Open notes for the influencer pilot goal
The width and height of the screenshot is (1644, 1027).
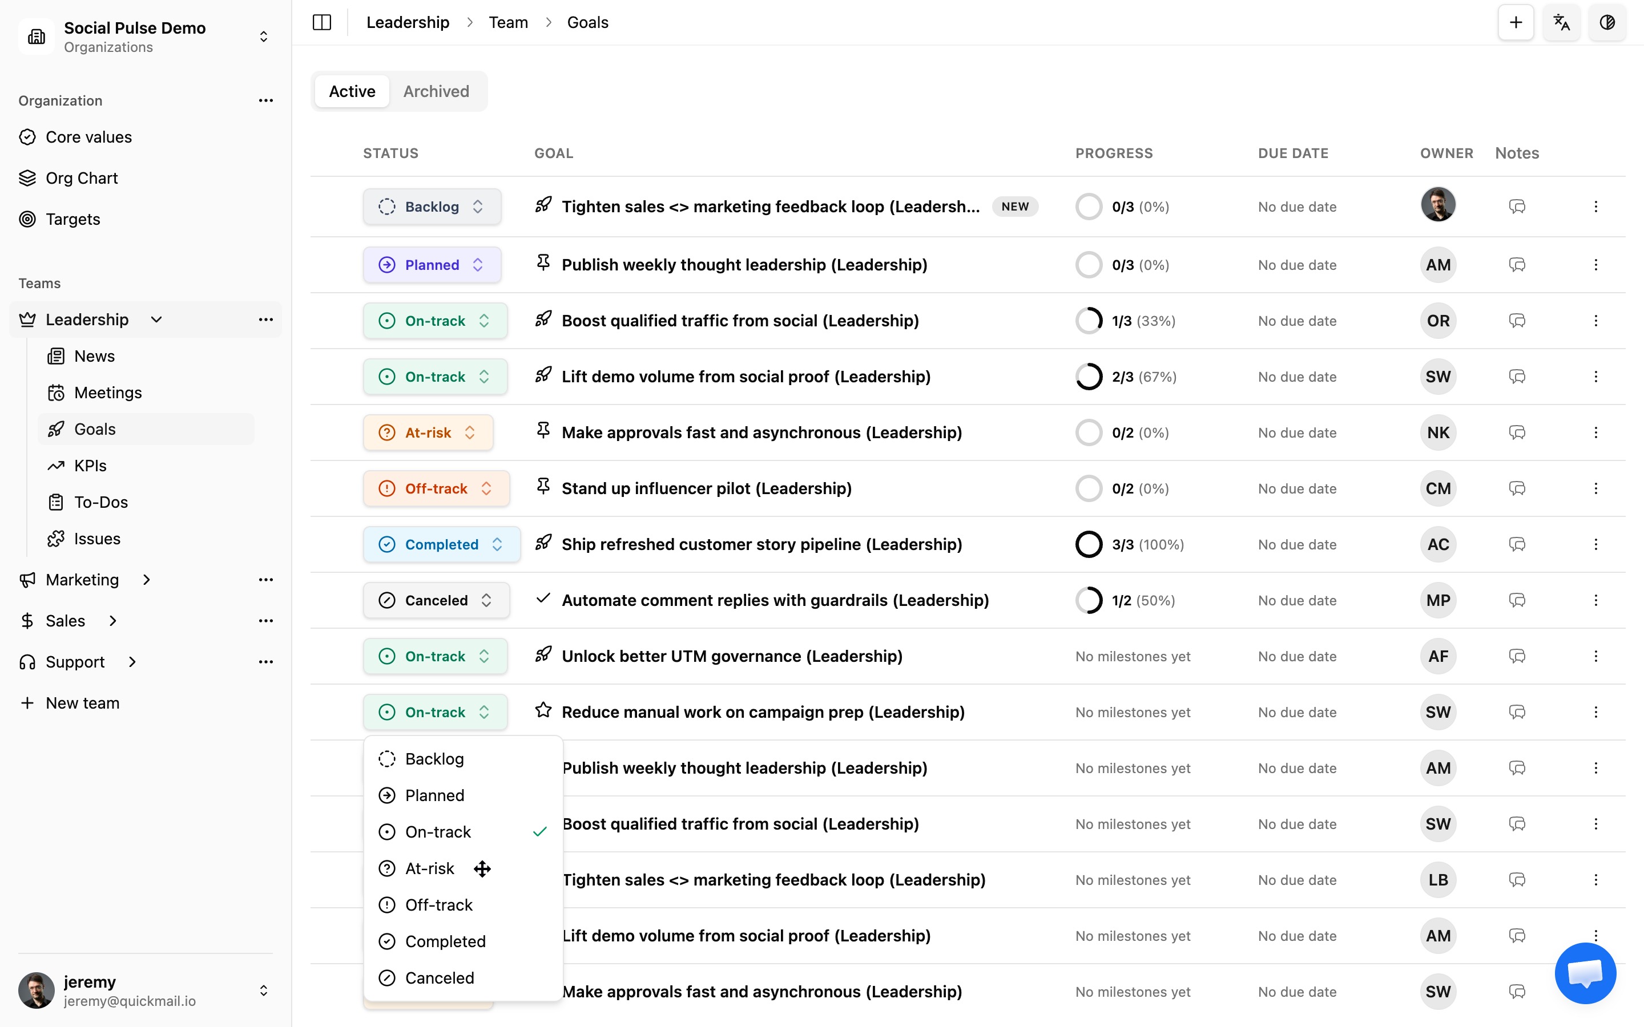1517,488
